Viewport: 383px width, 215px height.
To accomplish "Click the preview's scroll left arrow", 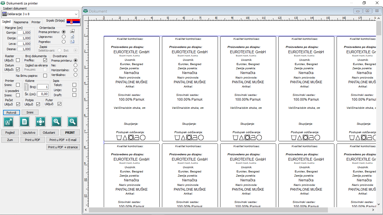I will [x=85, y=210].
